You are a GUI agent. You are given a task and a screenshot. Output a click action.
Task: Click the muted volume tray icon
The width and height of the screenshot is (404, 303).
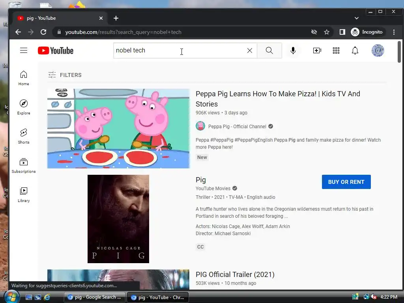pos(374,297)
